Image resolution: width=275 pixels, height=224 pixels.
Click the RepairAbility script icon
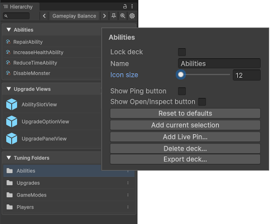(x=8, y=42)
